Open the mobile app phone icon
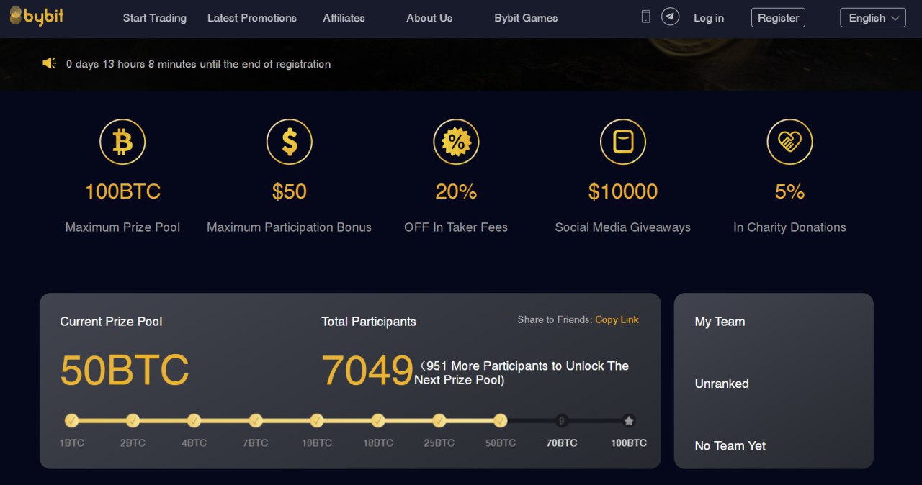Image resolution: width=922 pixels, height=485 pixels. [646, 17]
